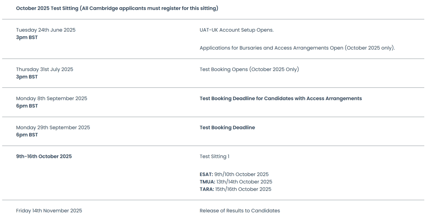The width and height of the screenshot is (427, 218).
Task: Click the Monday 29th September 2025 date
Action: point(53,127)
